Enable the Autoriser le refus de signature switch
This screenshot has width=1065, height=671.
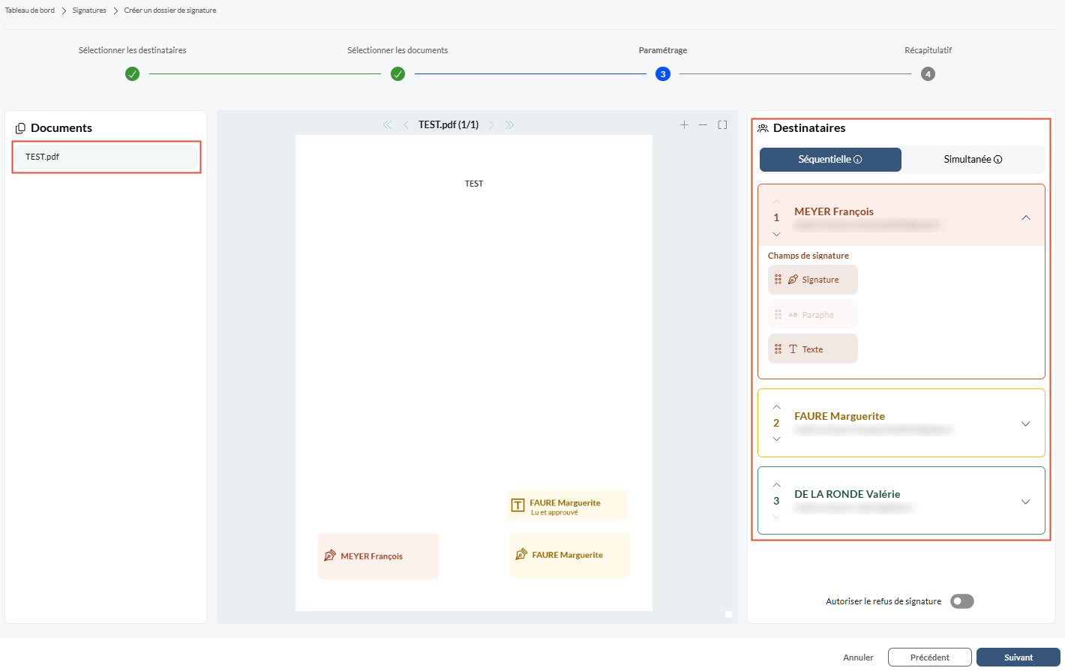[961, 601]
